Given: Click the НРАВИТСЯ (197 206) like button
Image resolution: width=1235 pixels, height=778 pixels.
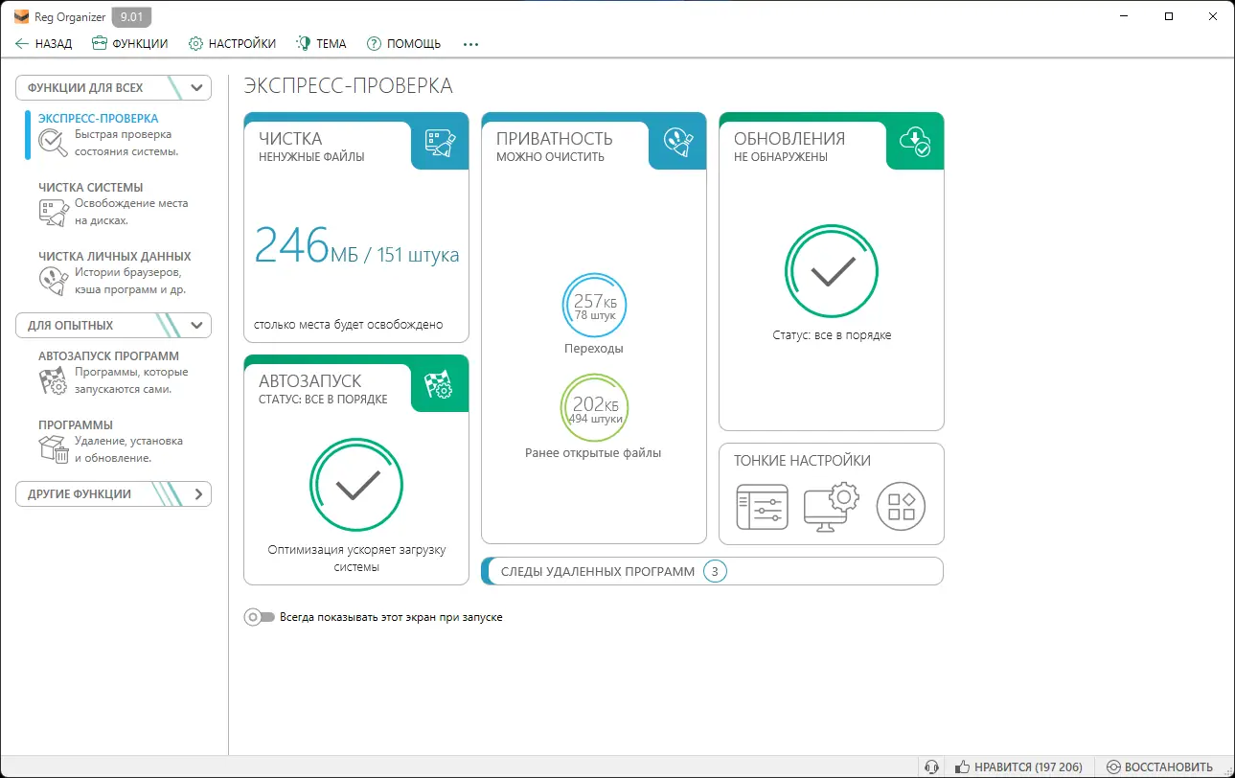Looking at the screenshot, I should point(1018,767).
